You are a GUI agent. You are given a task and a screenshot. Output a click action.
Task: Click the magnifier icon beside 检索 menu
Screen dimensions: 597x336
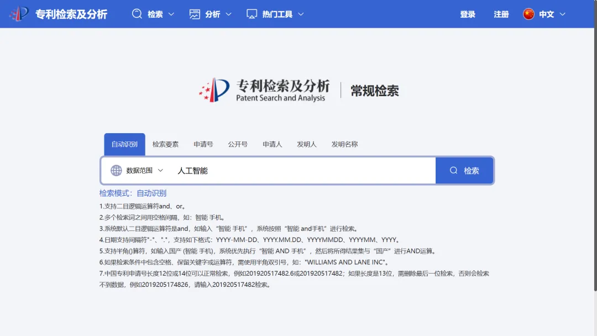point(137,14)
